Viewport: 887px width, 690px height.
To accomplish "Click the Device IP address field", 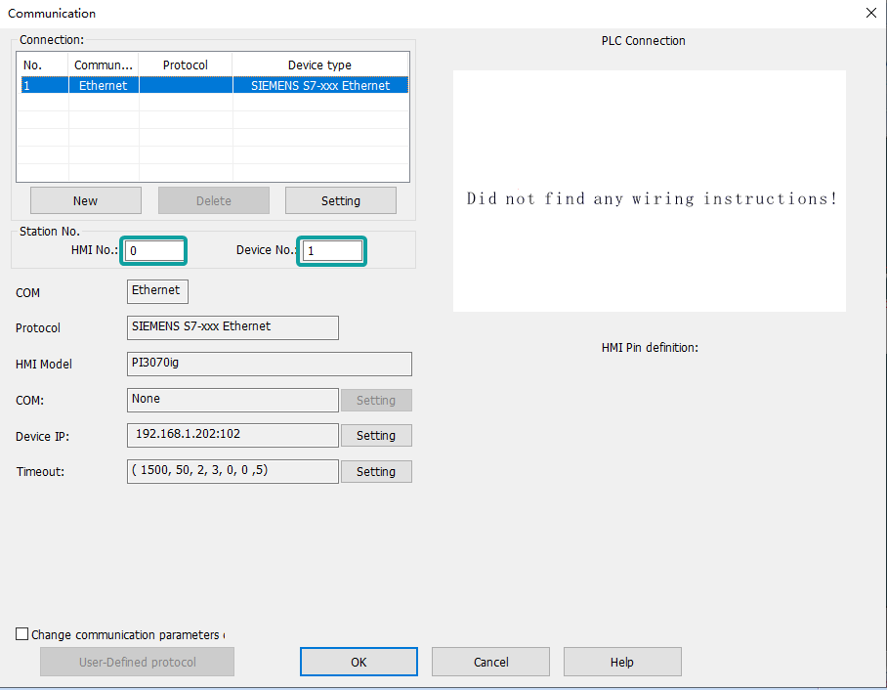I will pos(232,435).
